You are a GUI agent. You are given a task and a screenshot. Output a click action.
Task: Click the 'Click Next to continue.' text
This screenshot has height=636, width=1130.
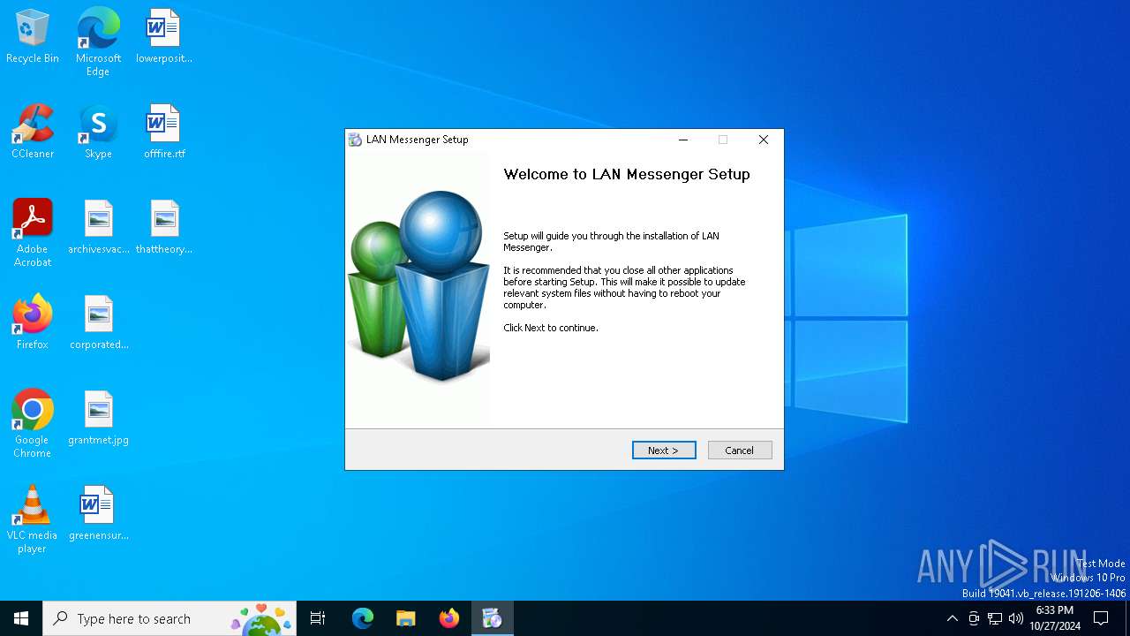551,328
